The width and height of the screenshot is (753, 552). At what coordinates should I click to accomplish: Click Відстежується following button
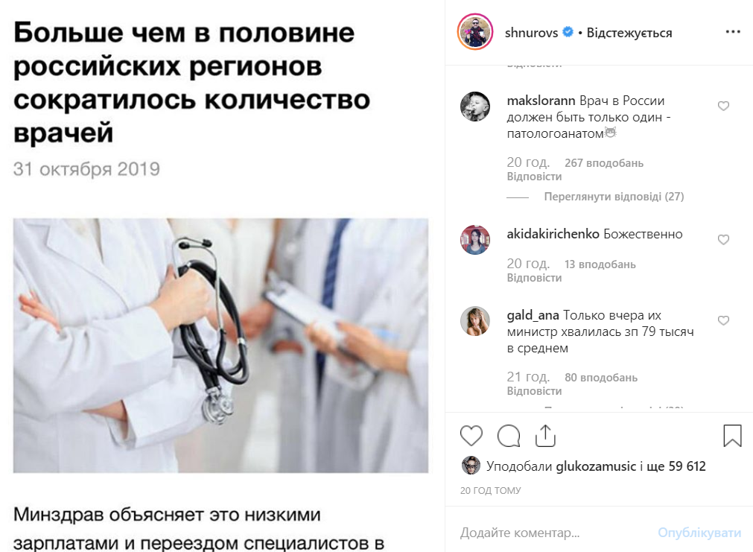629,33
